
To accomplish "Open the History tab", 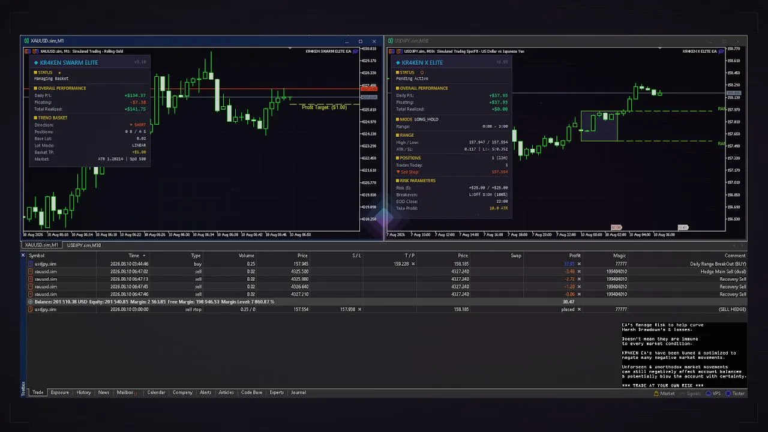I will [83, 392].
